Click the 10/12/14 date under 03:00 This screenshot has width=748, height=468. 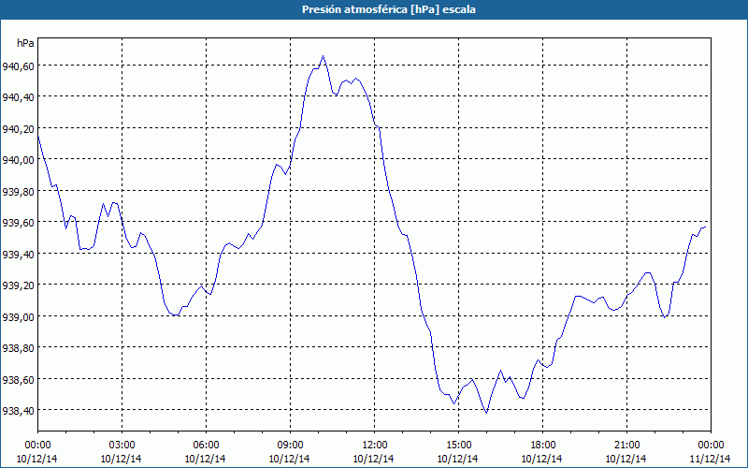(121, 459)
